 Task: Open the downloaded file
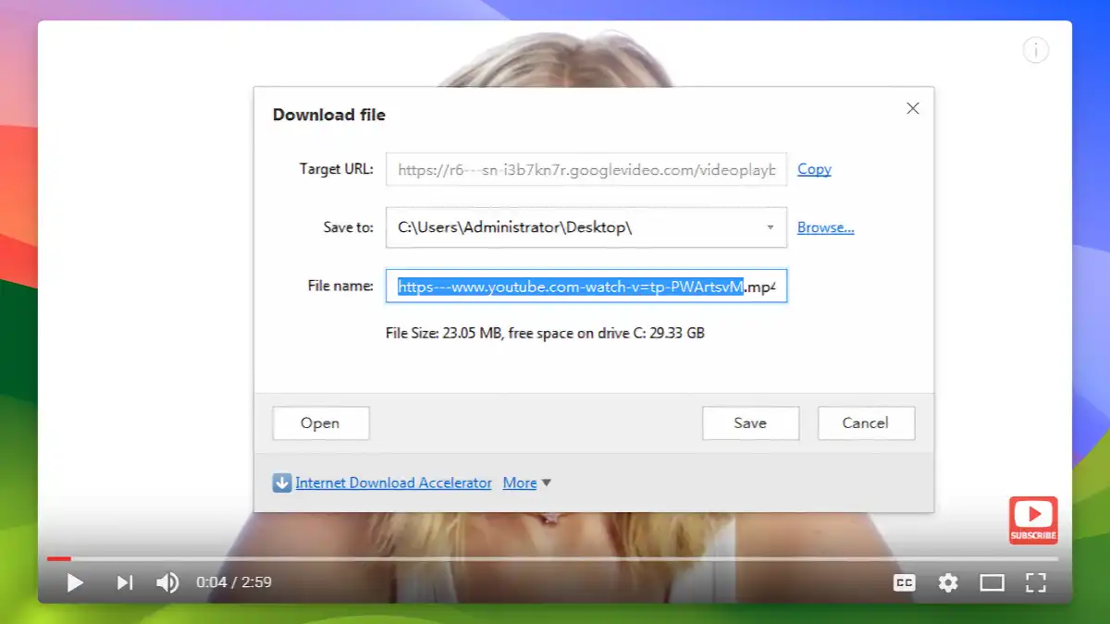(320, 422)
